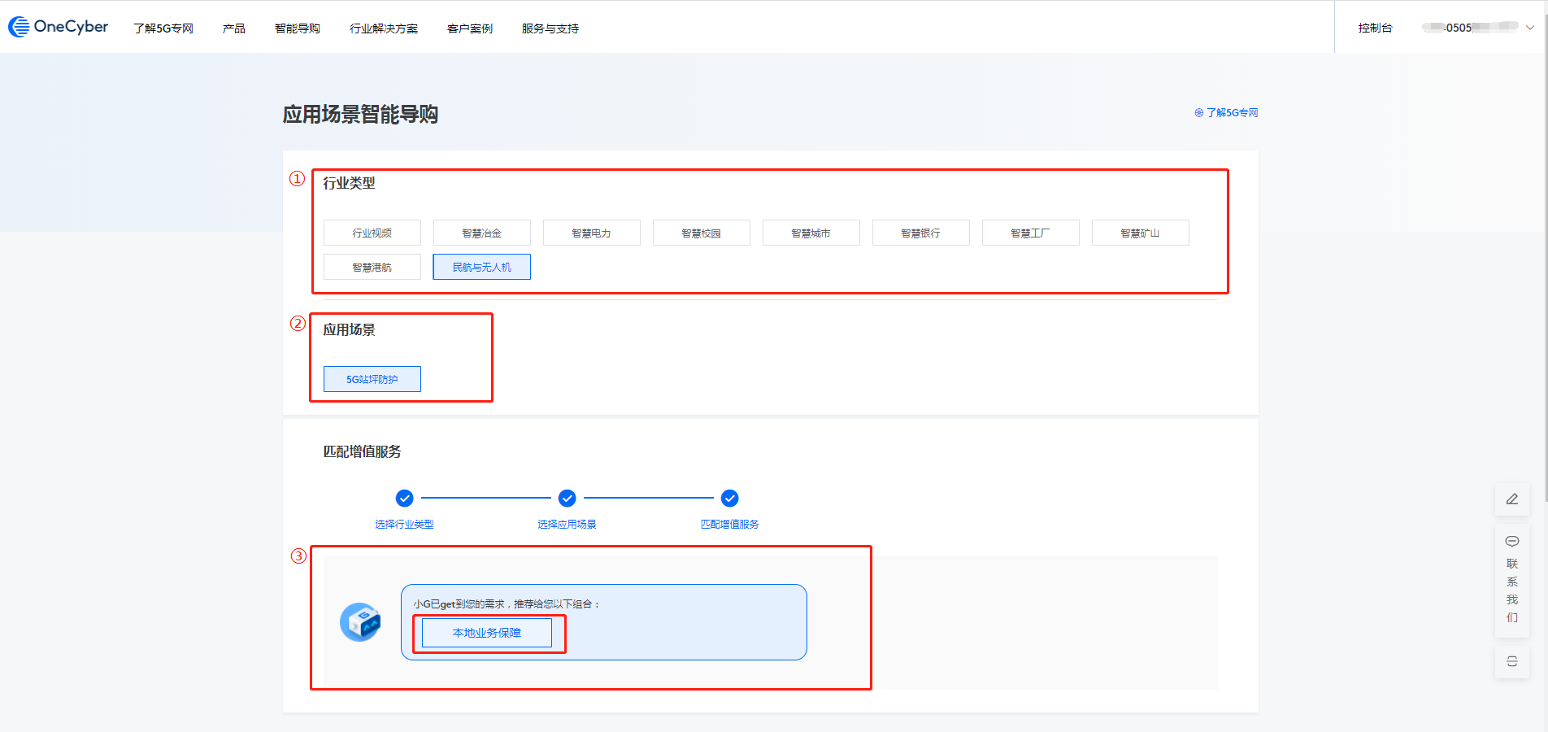The width and height of the screenshot is (1548, 732).
Task: Open the 控制台 console
Action: tap(1375, 28)
